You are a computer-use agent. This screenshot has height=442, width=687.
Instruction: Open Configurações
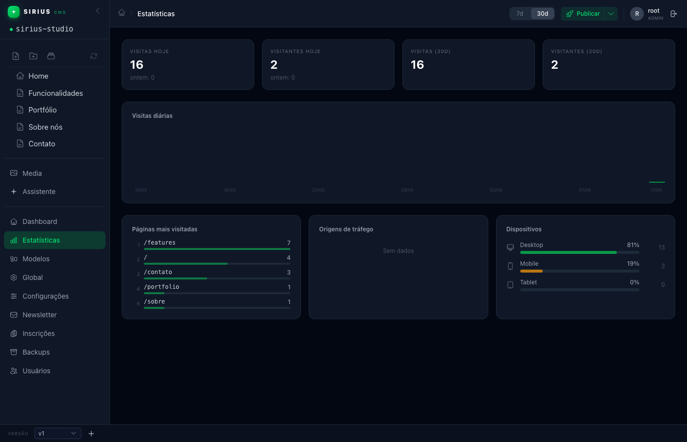point(55,296)
